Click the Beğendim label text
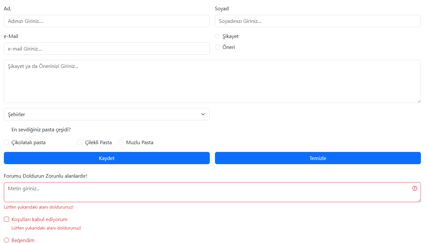Image resolution: width=428 pixels, height=243 pixels. 23,240
